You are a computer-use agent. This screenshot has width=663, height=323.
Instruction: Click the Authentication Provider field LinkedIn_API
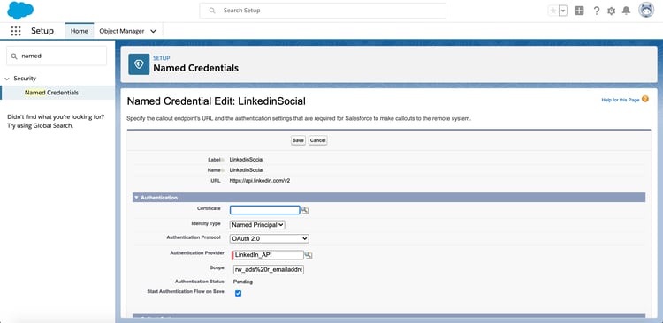[268, 254]
